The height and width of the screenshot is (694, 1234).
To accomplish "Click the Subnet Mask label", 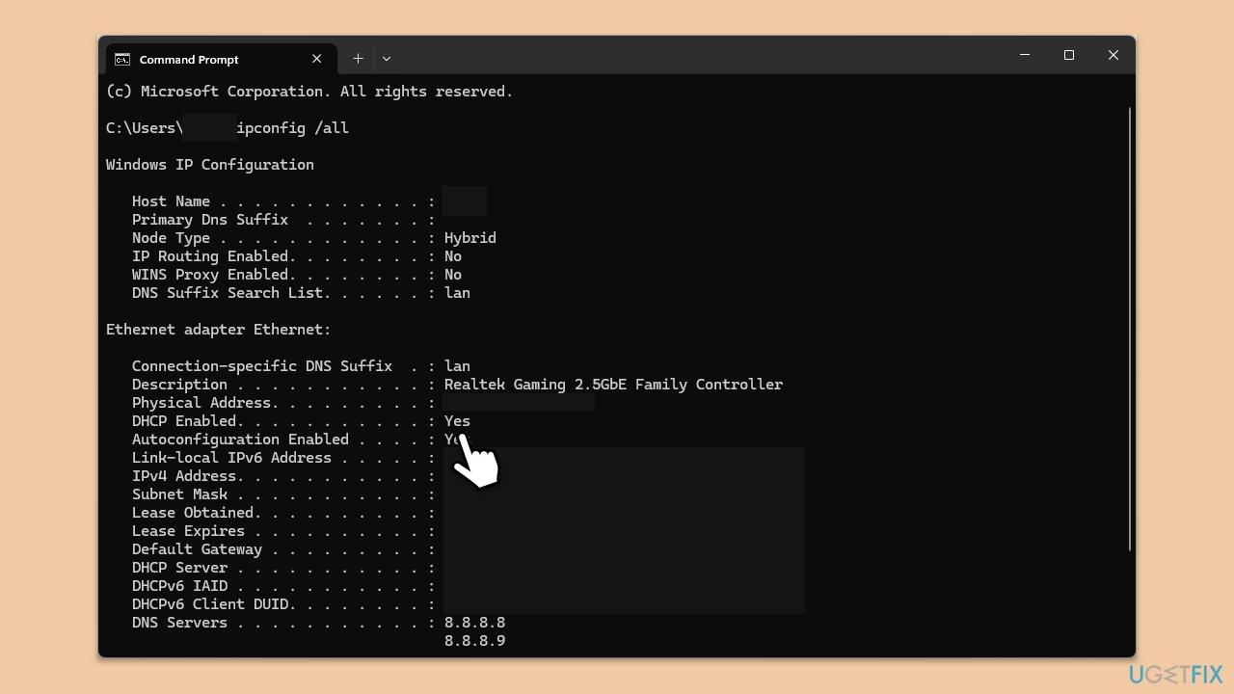I will click(179, 494).
